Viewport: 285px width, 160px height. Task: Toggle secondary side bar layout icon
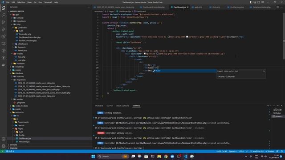pyautogui.click(x=259, y=2)
